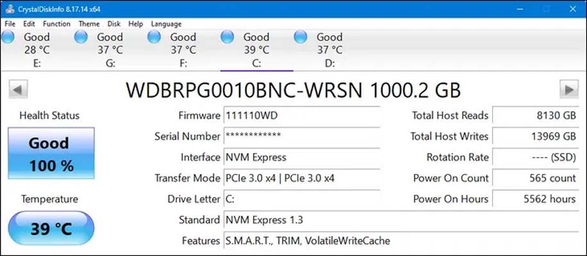587x256 pixels.
Task: Click the Total Host Reads label
Action: (450, 115)
